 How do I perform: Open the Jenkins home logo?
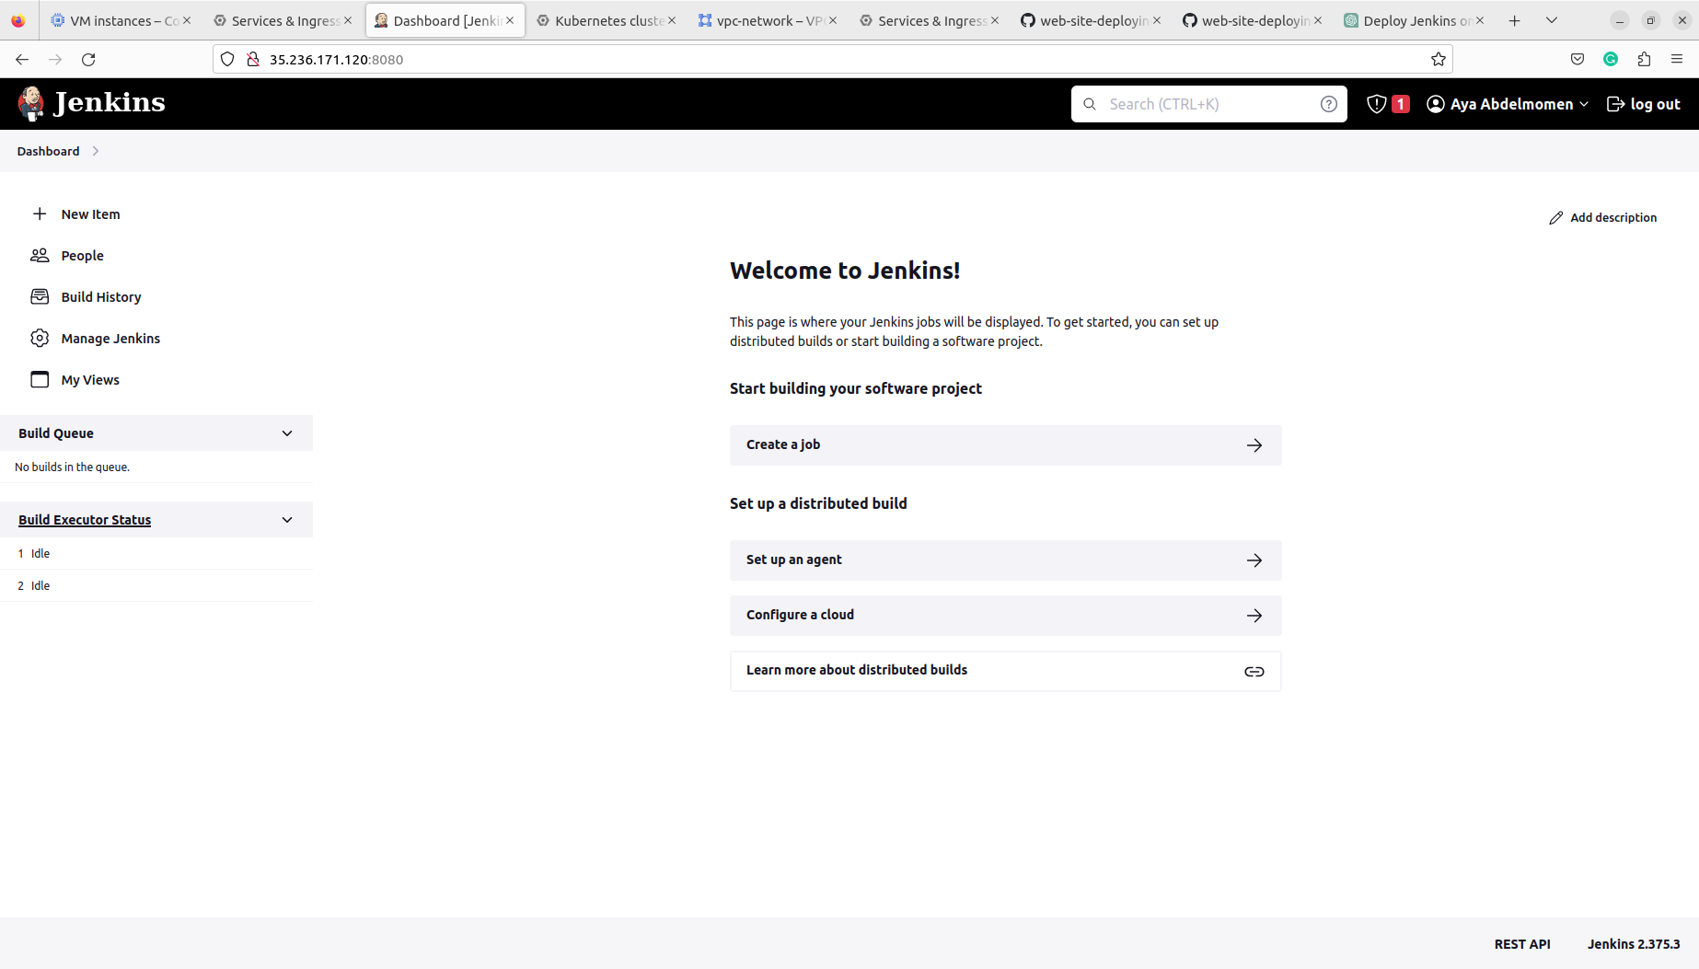(31, 103)
